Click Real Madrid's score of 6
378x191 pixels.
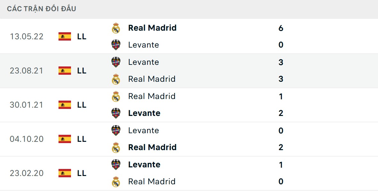coord(281,28)
